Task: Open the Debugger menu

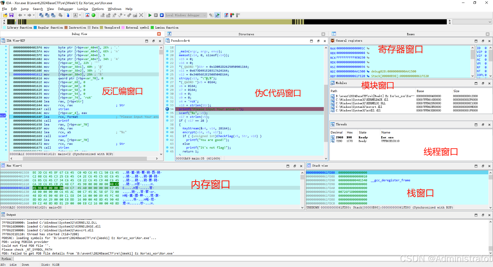Action: [65, 9]
